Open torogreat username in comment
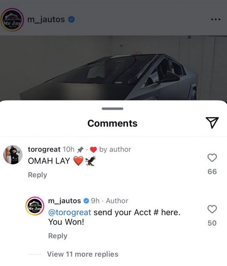Screen dimensions: 227x266 [x=44, y=149]
